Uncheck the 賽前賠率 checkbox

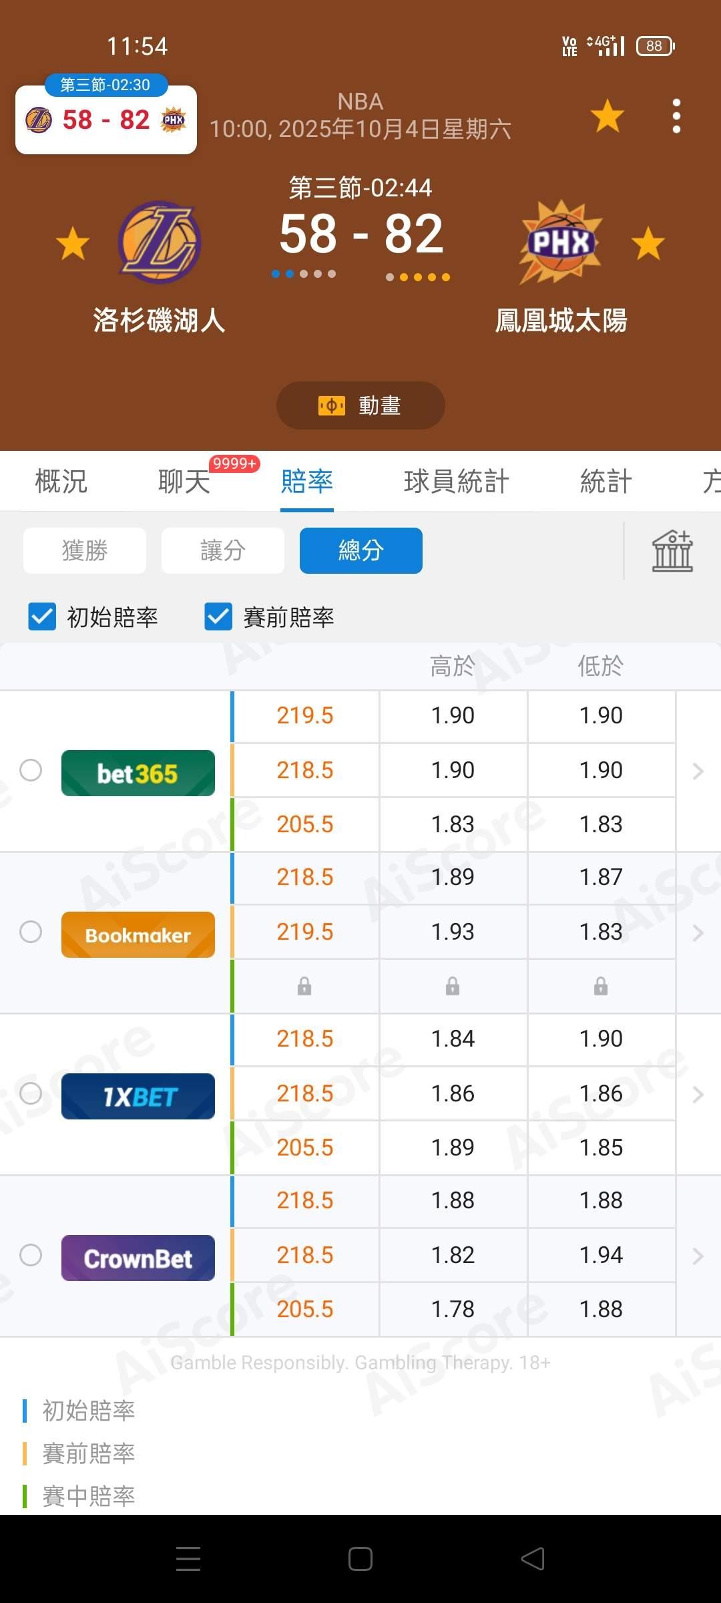pos(218,616)
